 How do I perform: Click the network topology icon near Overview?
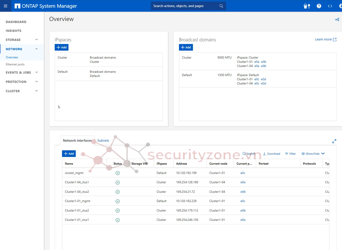(x=337, y=20)
